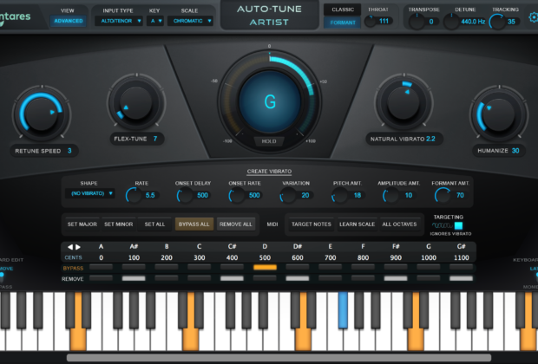
Task: Click the Throat length knob
Action: (371, 22)
